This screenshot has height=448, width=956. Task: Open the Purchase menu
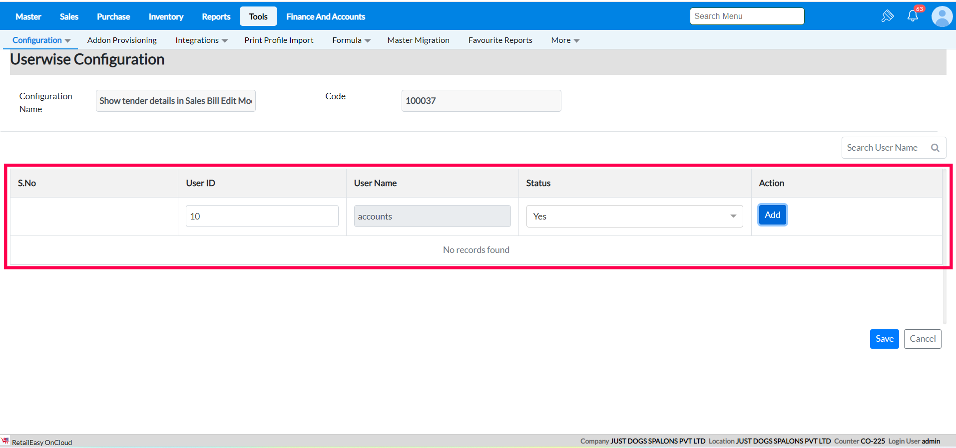click(113, 16)
